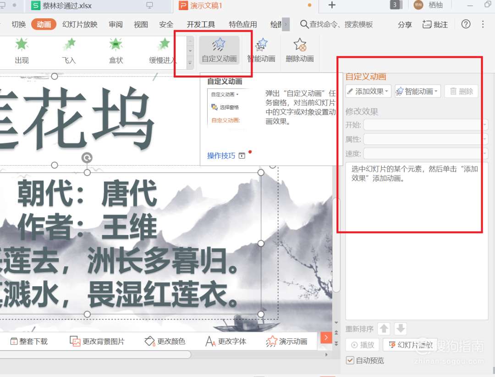Toggle the 自动预览 checkbox

coord(350,360)
